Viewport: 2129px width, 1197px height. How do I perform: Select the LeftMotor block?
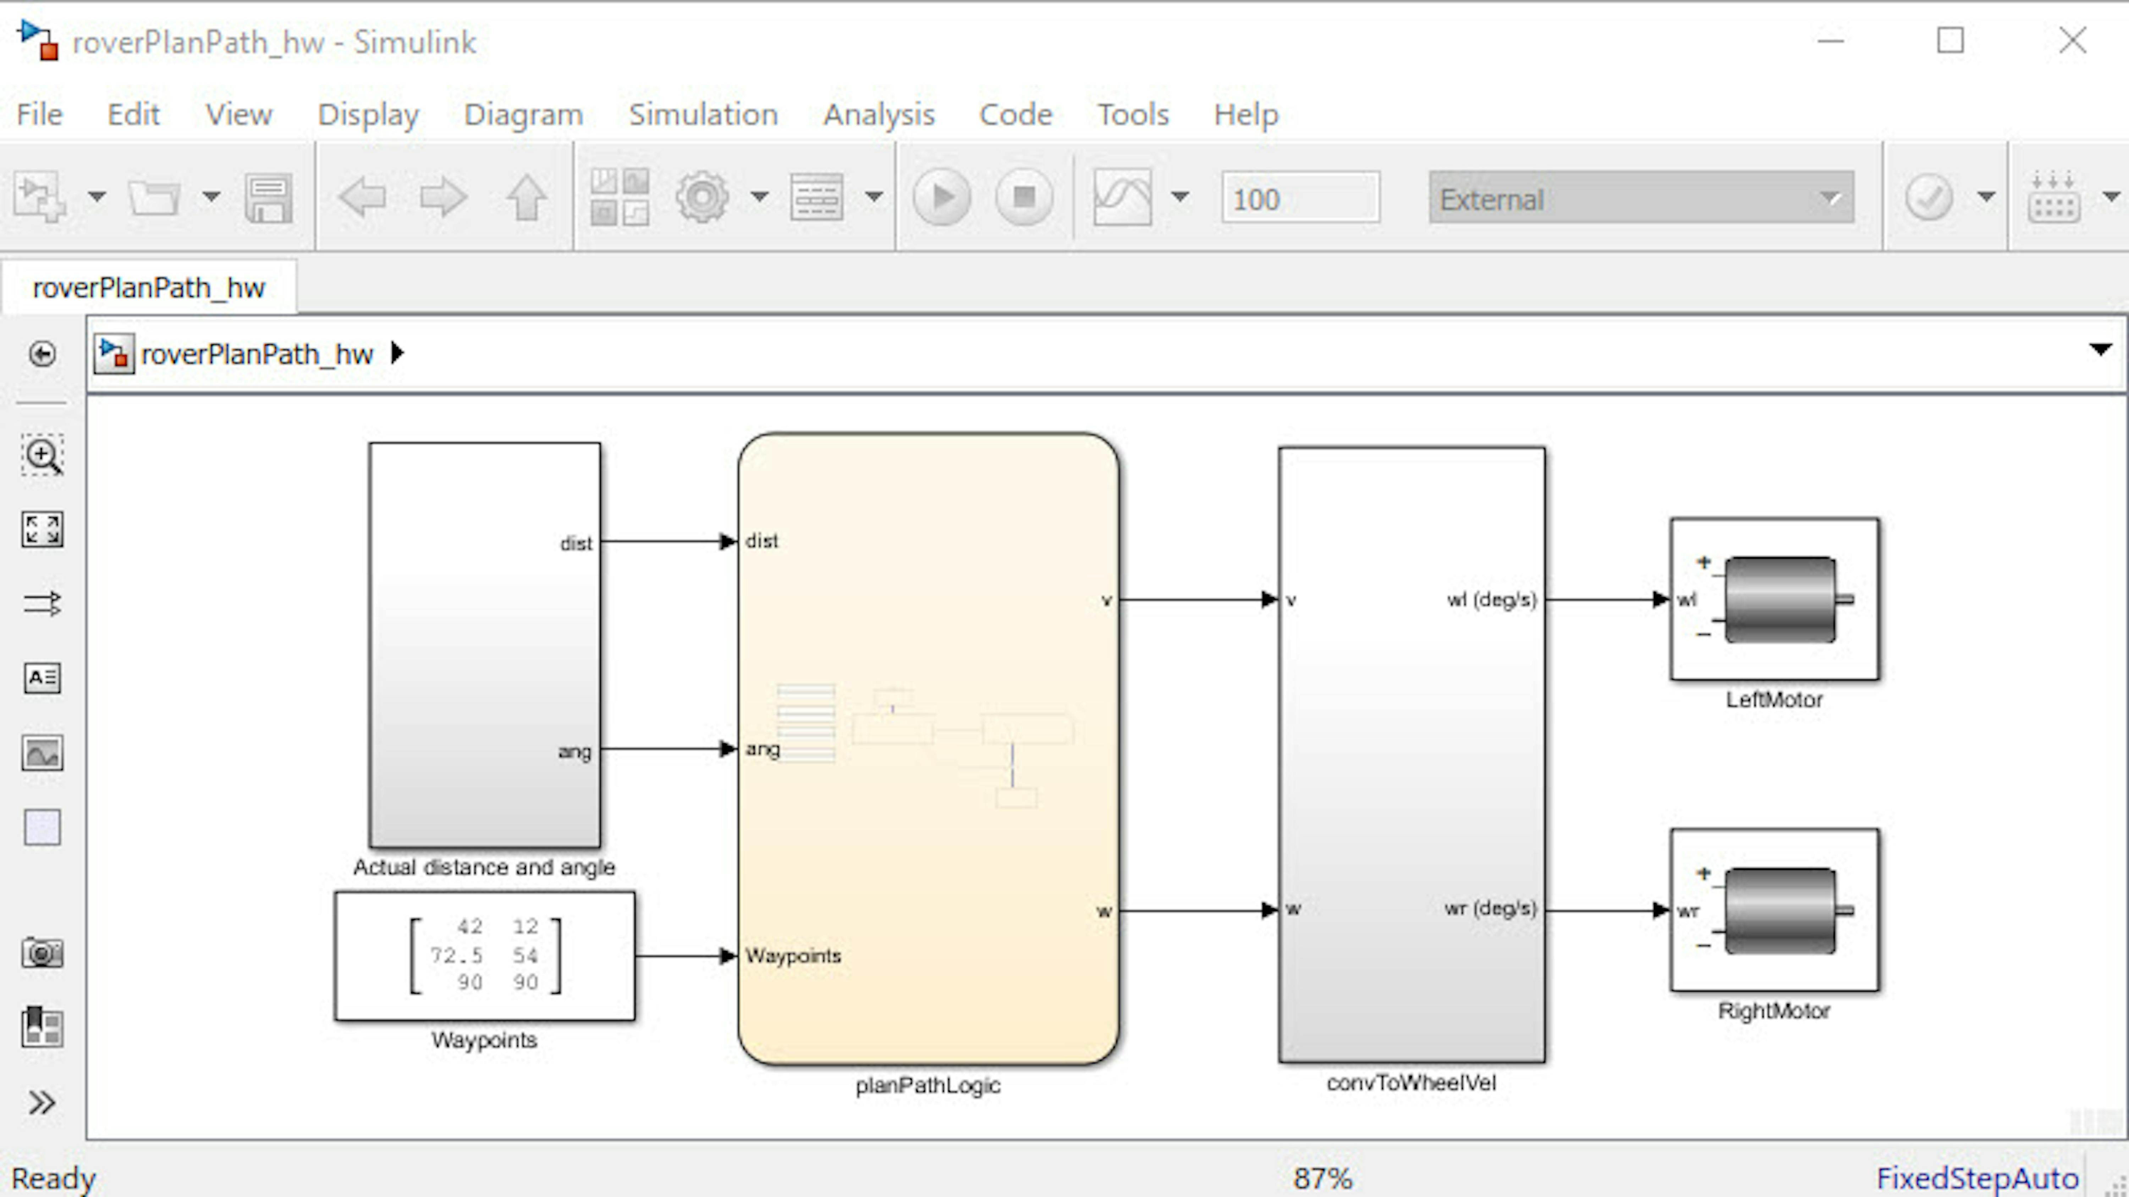[x=1775, y=599]
